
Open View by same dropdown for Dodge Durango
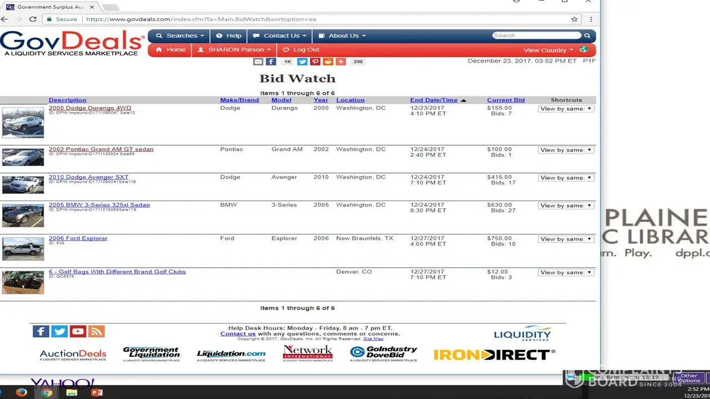point(566,109)
